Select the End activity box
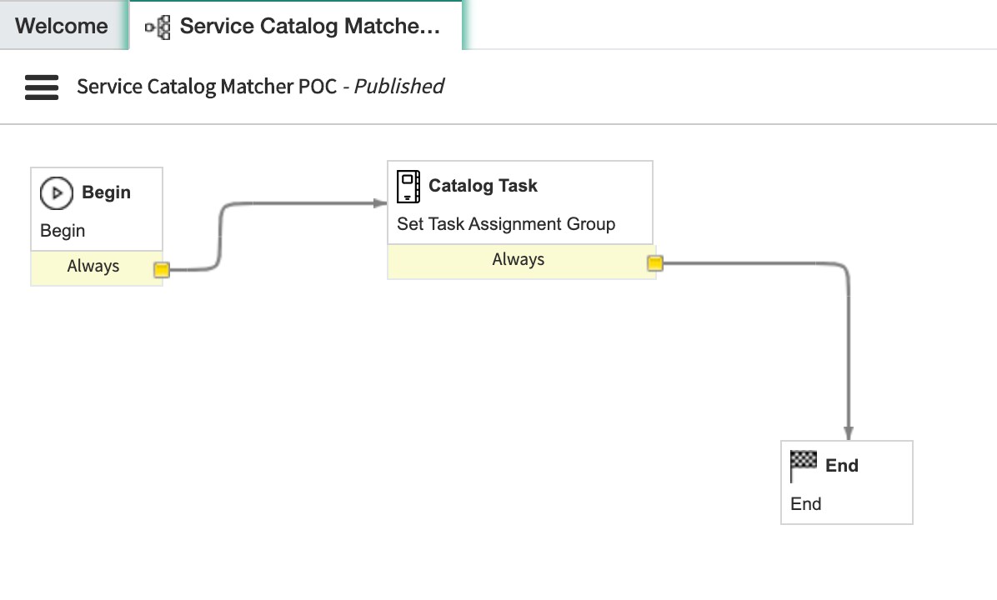The image size is (997, 600). coord(846,482)
